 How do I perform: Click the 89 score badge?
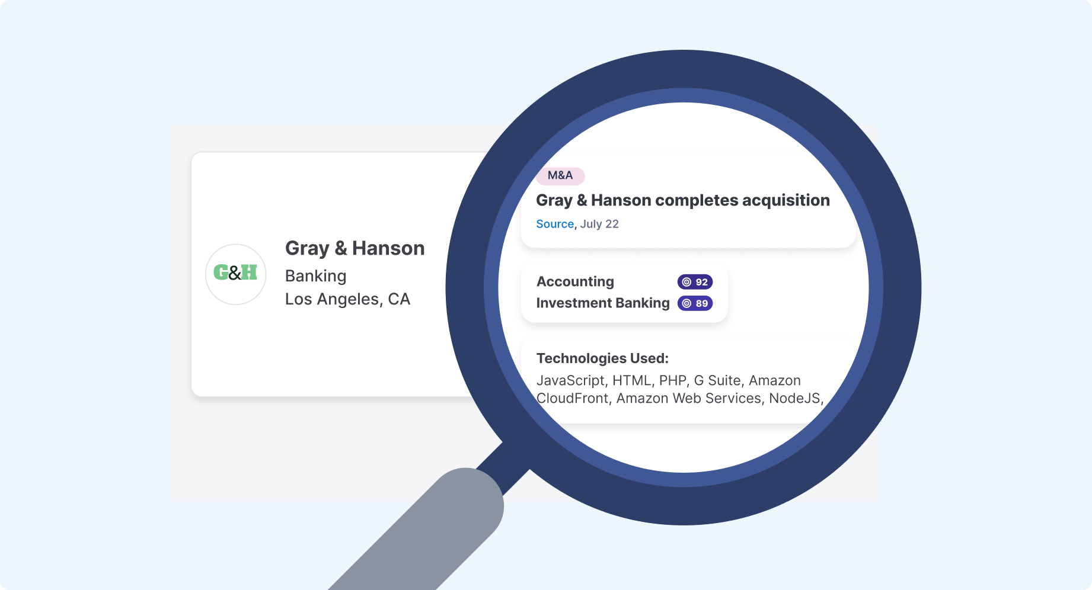click(x=701, y=303)
